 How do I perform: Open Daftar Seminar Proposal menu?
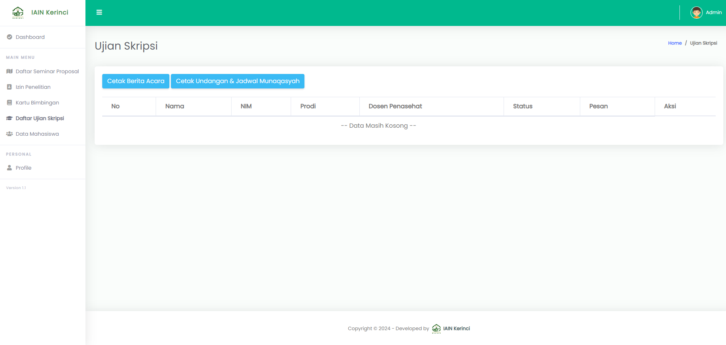pos(43,71)
